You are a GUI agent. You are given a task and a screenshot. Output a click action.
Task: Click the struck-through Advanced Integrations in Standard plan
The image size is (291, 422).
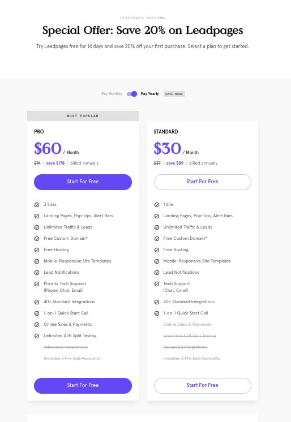185,347
